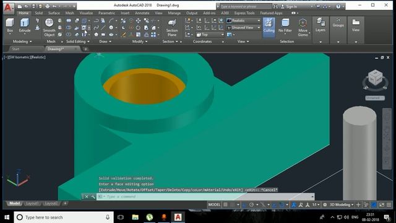Open the UCS dropdown showing Top

point(210,35)
